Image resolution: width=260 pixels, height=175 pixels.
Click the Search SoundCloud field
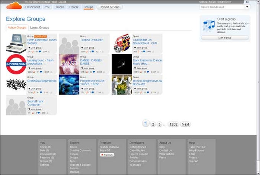coord(222,7)
